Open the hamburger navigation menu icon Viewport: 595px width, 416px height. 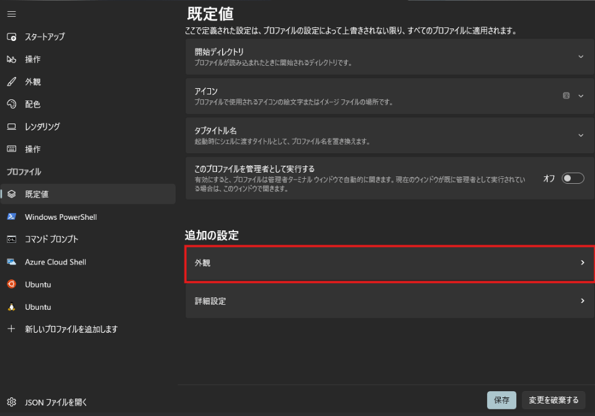(x=12, y=14)
